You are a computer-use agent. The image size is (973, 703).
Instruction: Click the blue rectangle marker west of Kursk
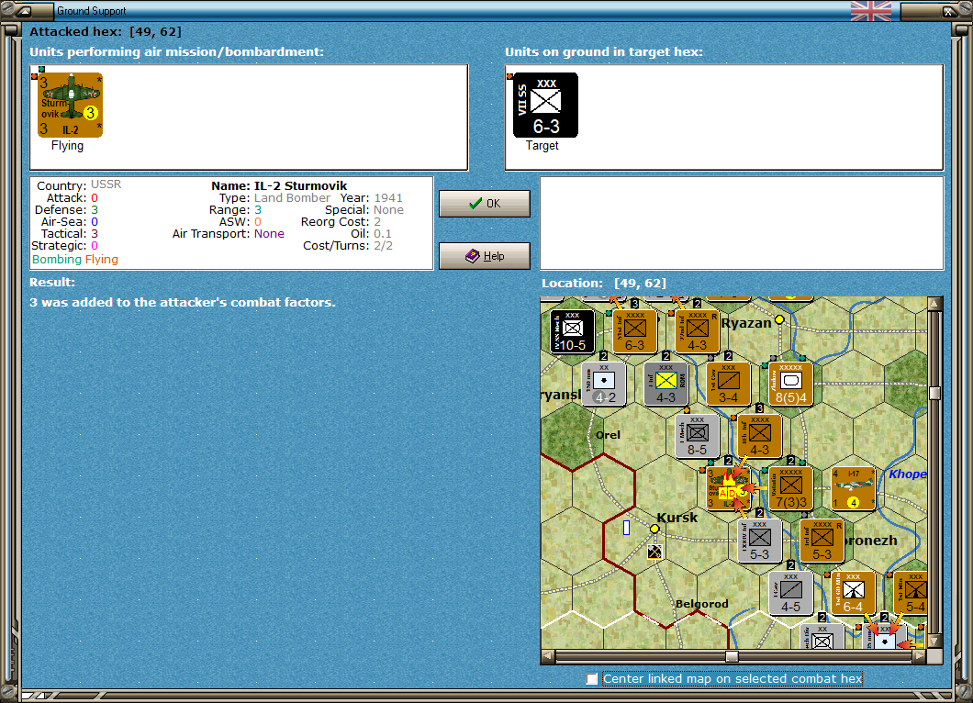(x=626, y=528)
